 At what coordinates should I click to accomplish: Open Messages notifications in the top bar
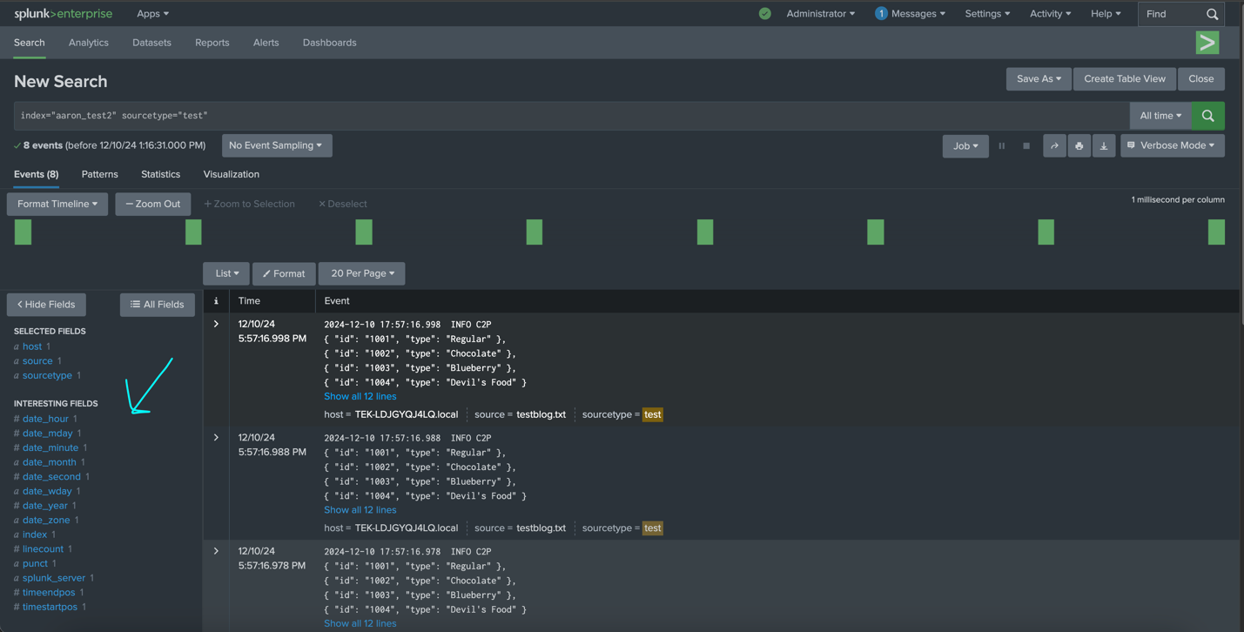[x=911, y=13]
